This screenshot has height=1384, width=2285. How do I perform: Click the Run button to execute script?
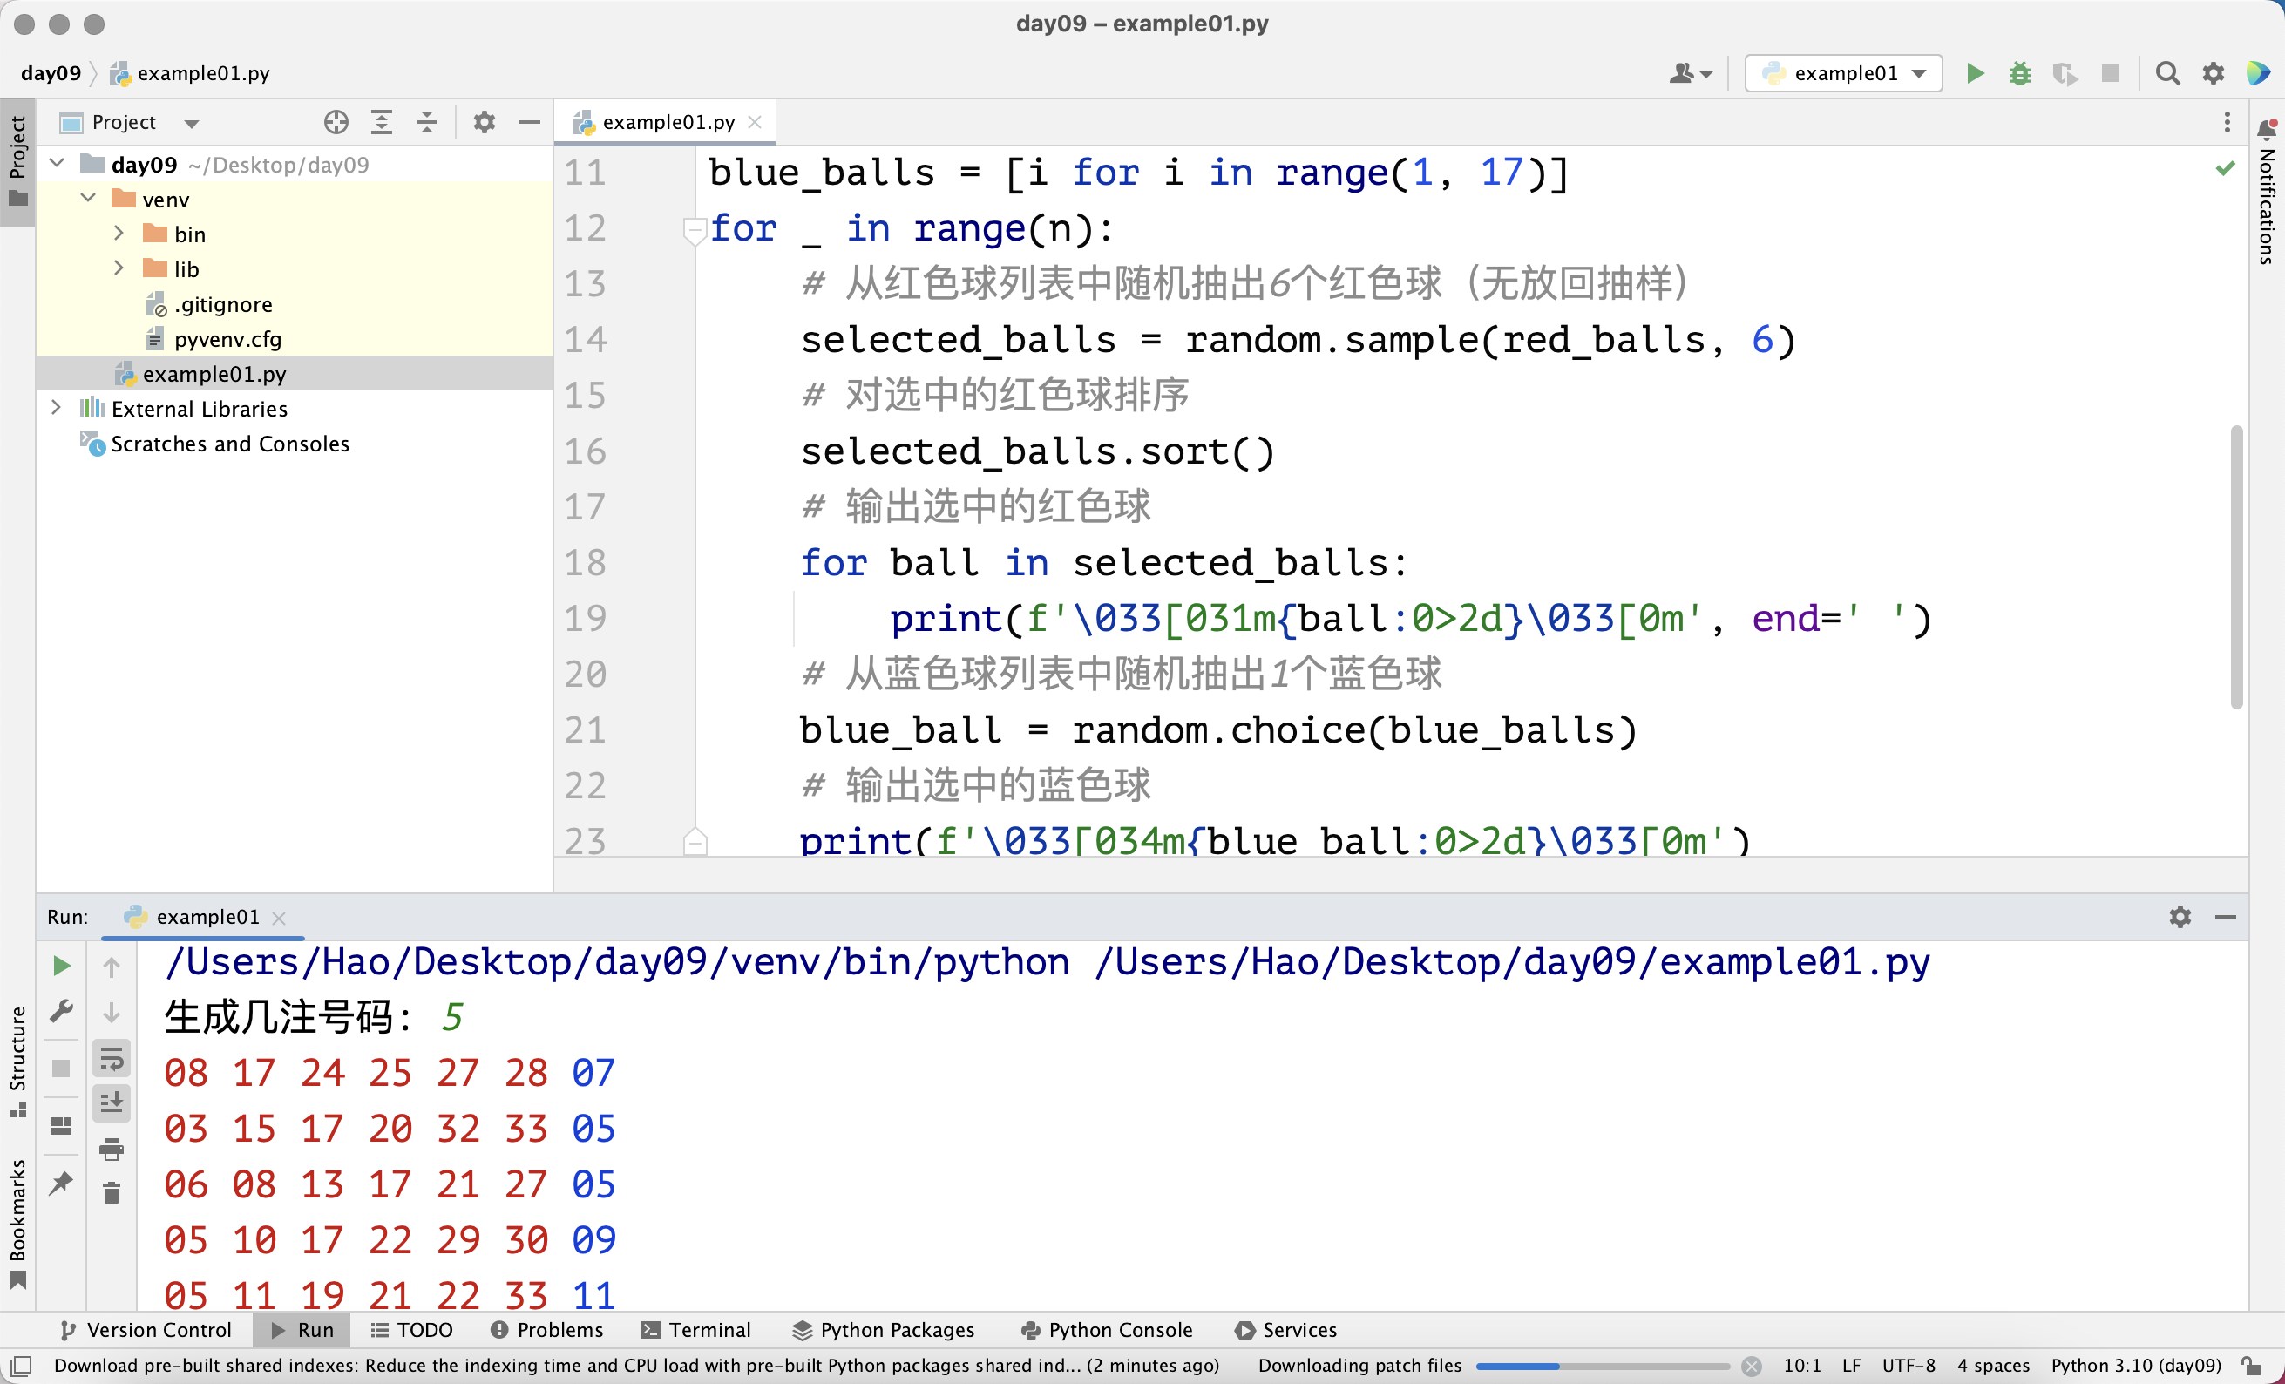[1975, 73]
